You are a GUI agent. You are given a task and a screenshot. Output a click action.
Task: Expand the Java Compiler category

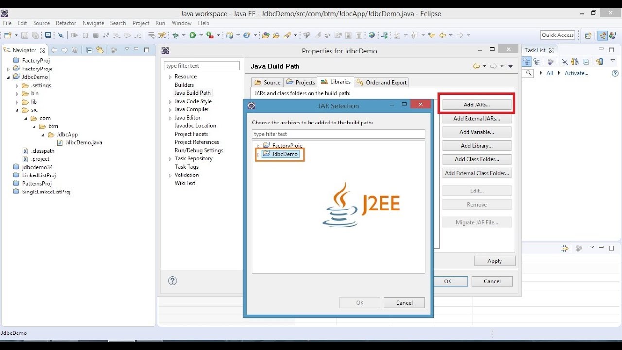170,110
